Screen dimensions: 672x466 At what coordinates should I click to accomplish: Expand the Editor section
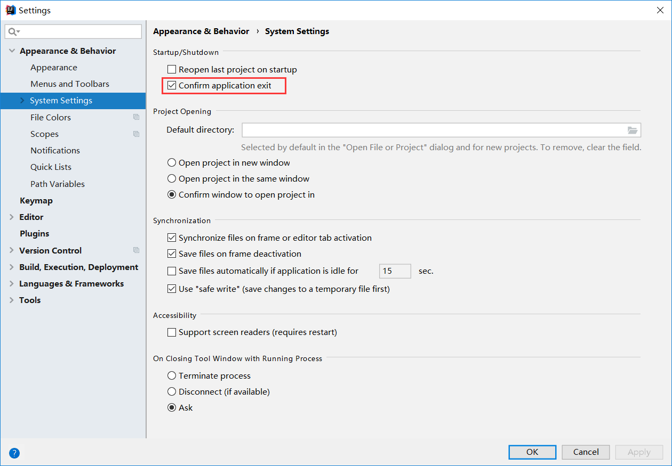tap(12, 217)
